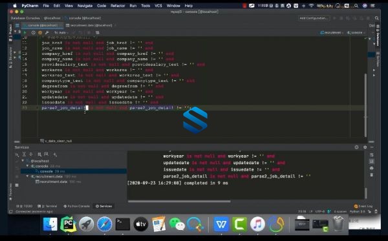Add a service with the plus icon
388x241 pixels.
click(x=55, y=154)
